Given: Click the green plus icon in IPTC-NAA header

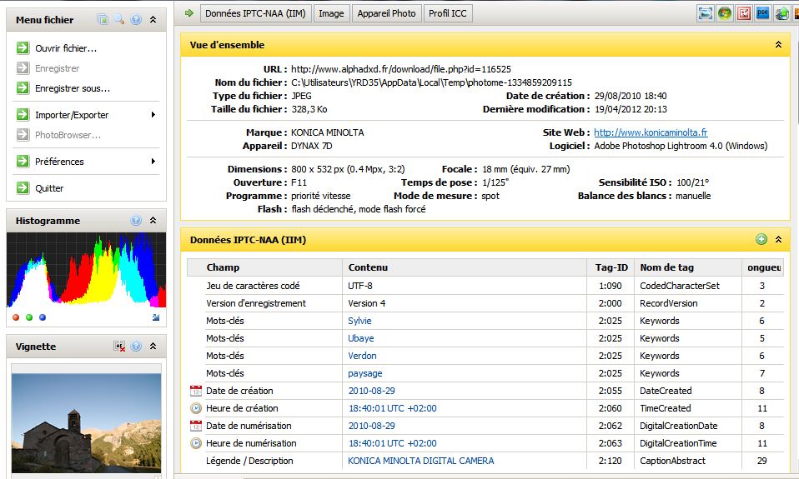Looking at the screenshot, I should (761, 240).
